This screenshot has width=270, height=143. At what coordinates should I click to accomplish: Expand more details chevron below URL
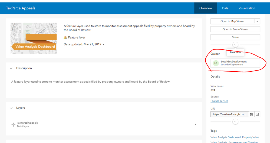point(235,122)
